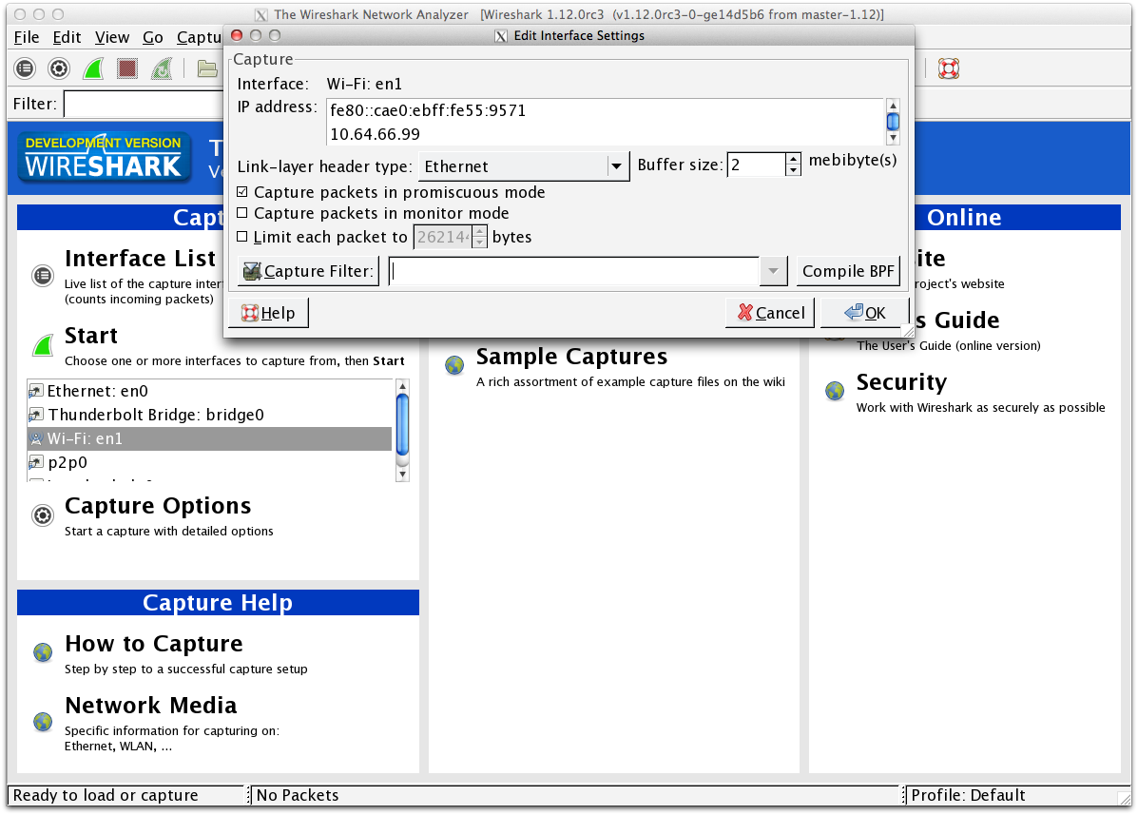Click the Buffer size input field

pos(756,165)
